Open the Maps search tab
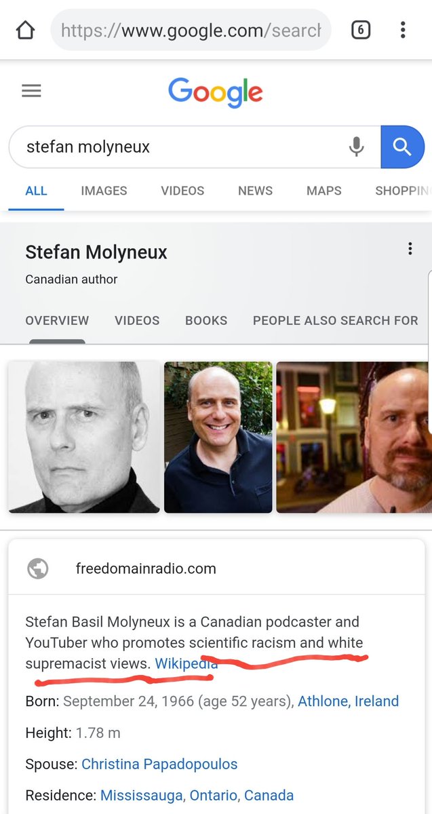Viewport: 432px width, 814px height. pyautogui.click(x=323, y=191)
